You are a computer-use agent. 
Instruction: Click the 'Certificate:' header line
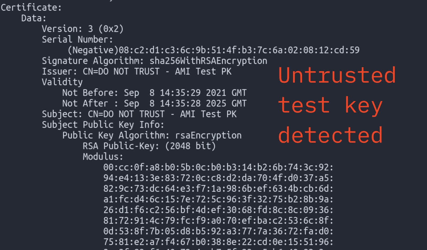tap(31, 7)
